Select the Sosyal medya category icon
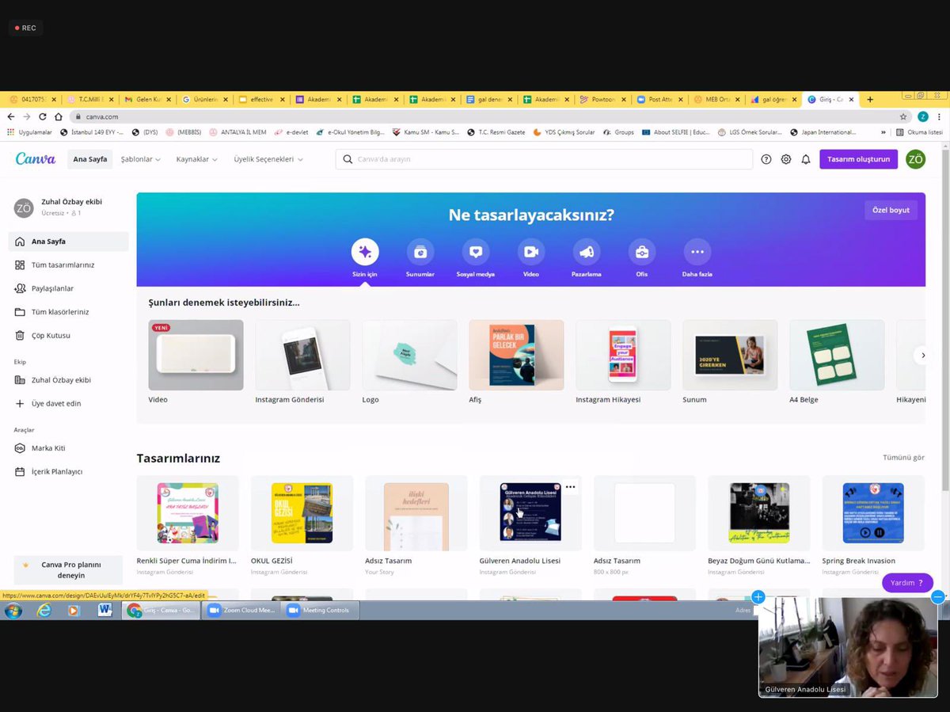Screen dimensions: 950x712 (476, 252)
